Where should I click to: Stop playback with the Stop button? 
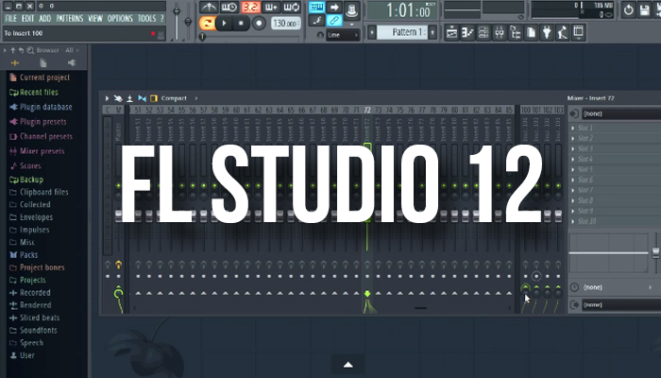coord(241,24)
